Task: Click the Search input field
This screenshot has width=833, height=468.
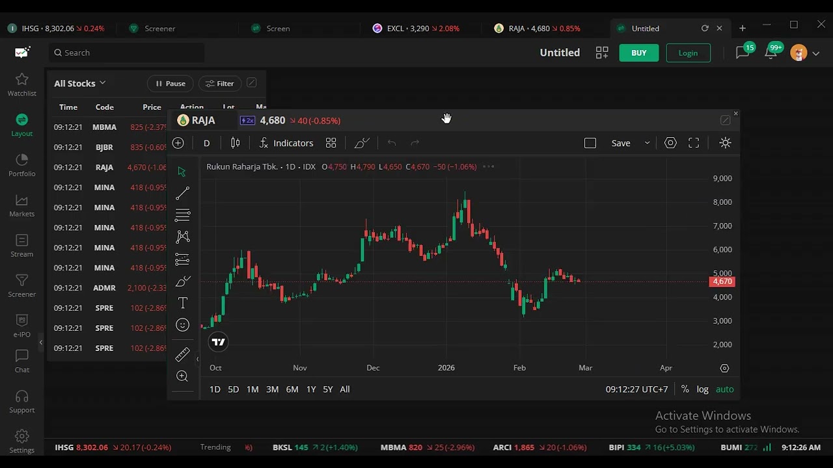Action: click(126, 53)
